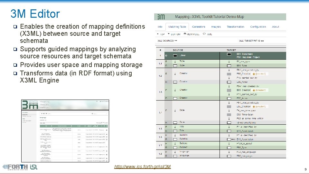Click target box beside E39_Actor in 1.2

(229, 82)
